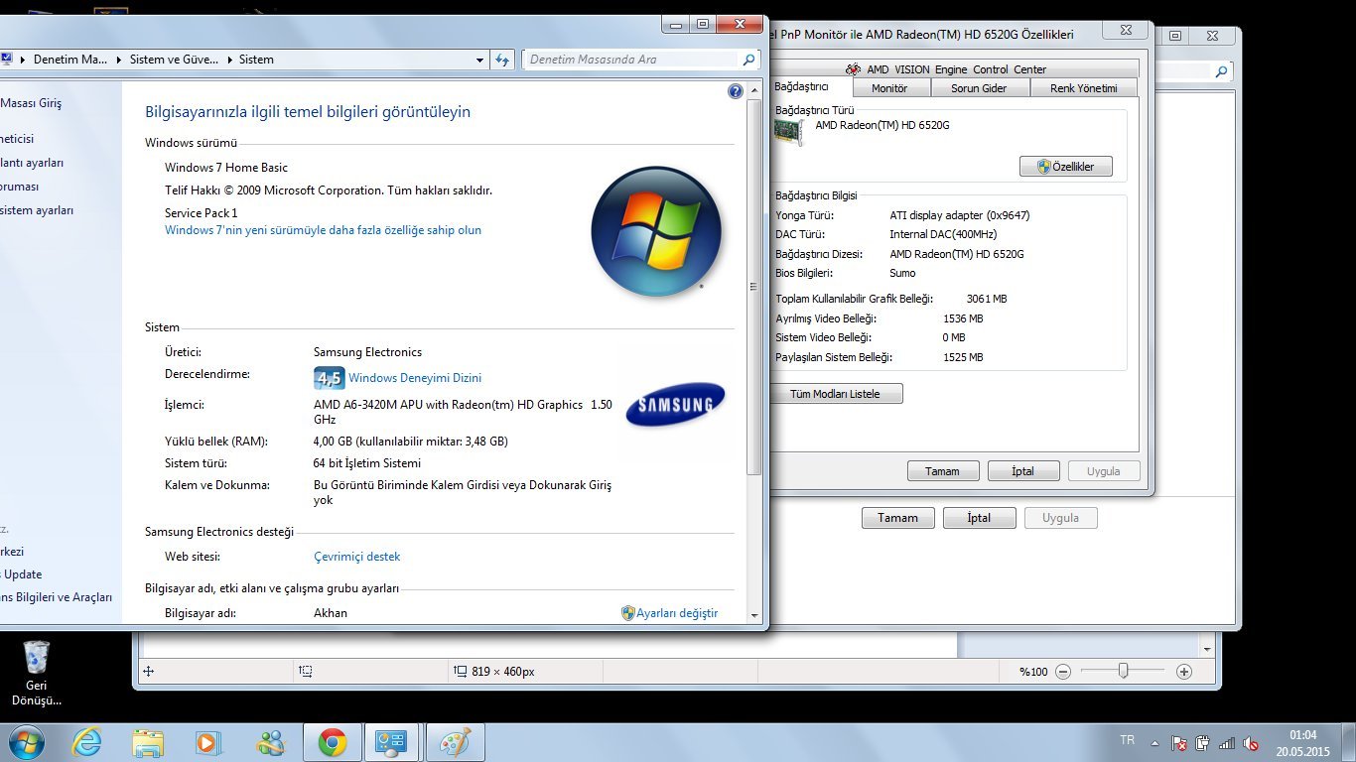Expand the chevron after 'Sistem ve Güve...' breadcrumb
Viewport: 1356px width, 762px height.
(x=228, y=60)
